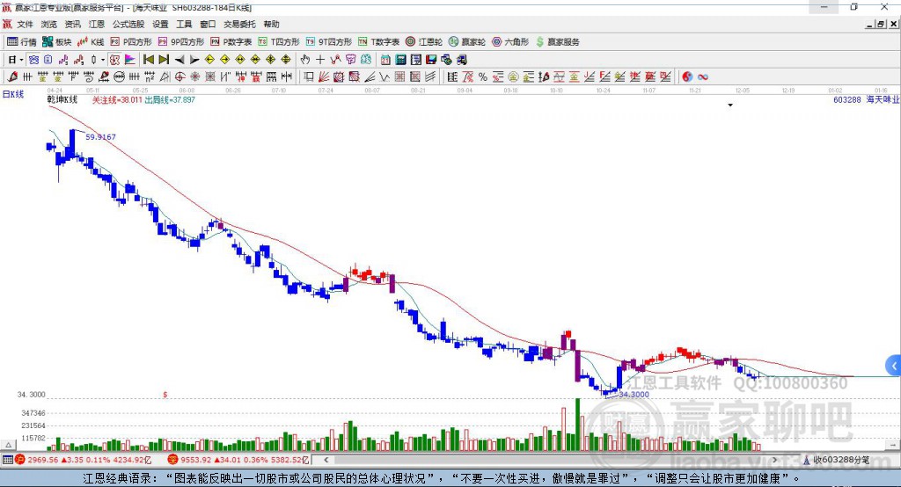The image size is (901, 487).
Task: Open the 交易委托 menu
Action: click(x=239, y=24)
